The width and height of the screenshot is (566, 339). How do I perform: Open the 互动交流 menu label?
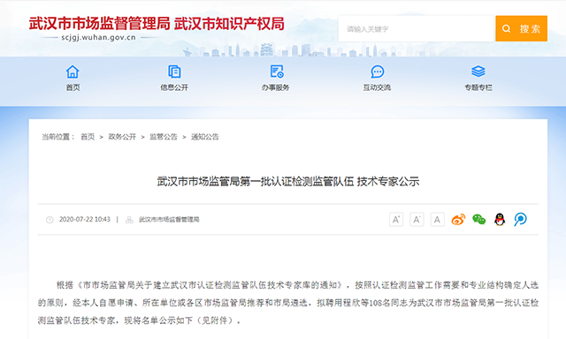[x=378, y=87]
